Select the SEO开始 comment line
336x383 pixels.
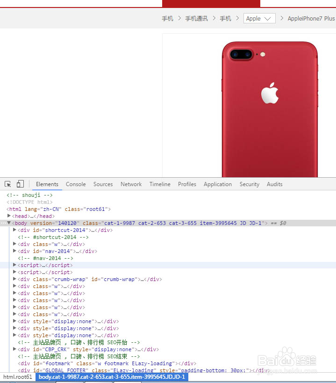[x=79, y=342]
